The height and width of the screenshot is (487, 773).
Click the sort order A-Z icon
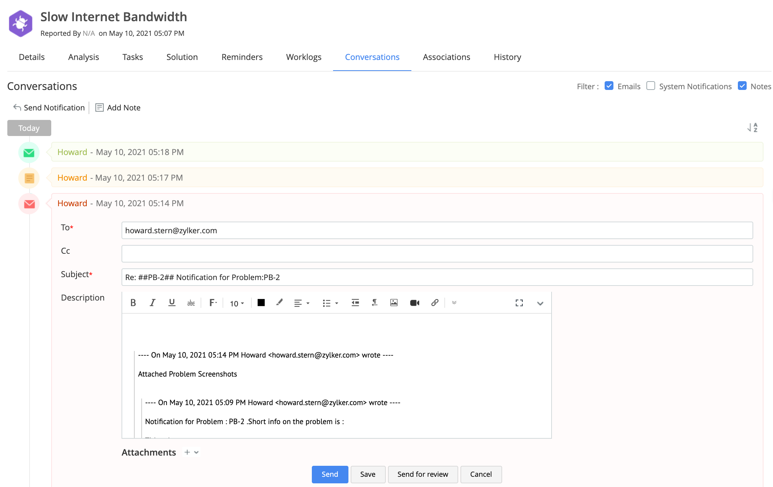[x=753, y=128]
